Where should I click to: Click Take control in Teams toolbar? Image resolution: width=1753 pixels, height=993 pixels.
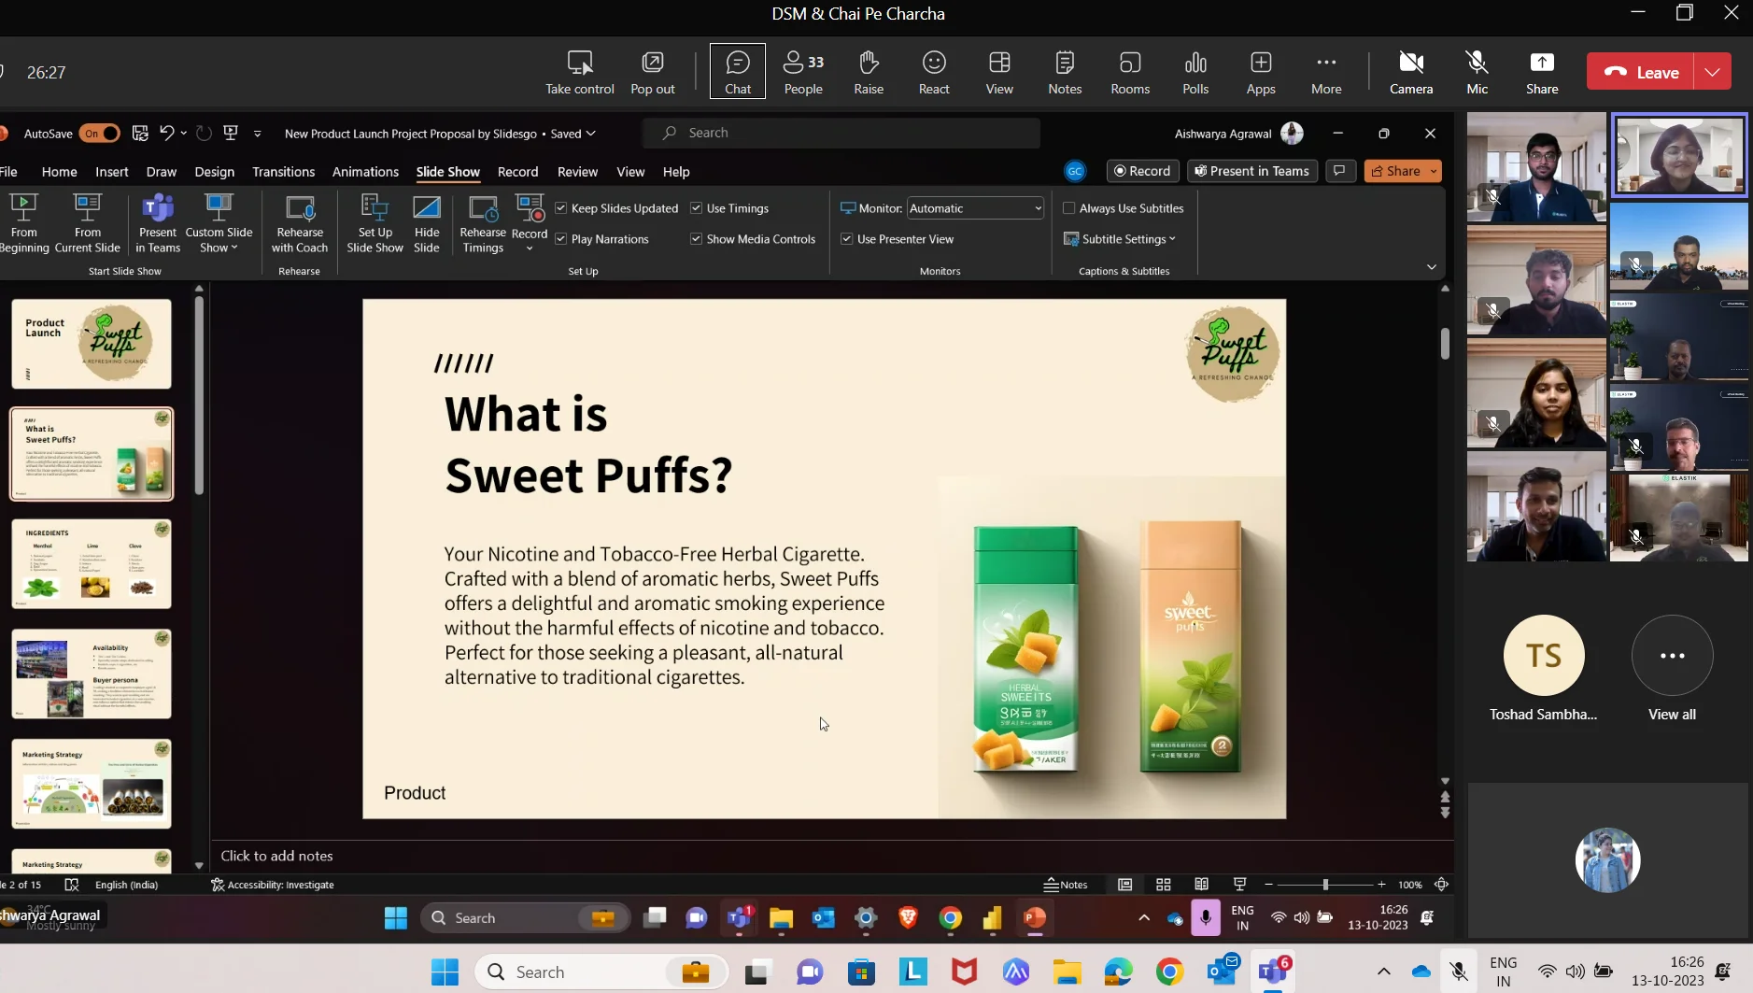tap(579, 72)
